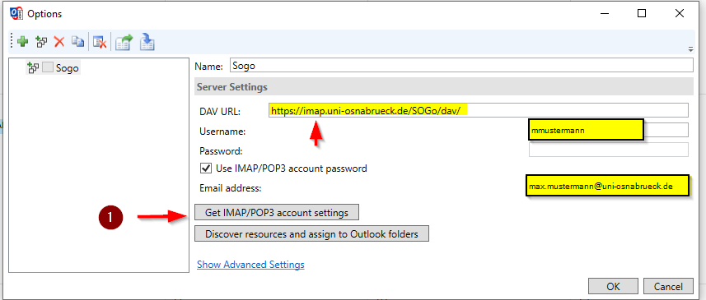Click Get IMAP/POP3 account settings button
706x300 pixels.
coord(277,212)
